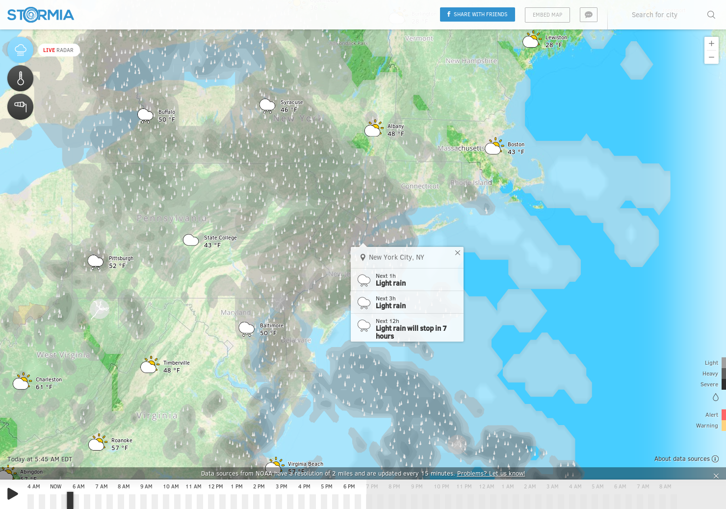This screenshot has height=509, width=726.
Task: Click the Lewiston weather icon
Action: 532,40
